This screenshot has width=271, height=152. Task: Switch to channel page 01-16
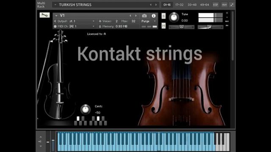167,5
